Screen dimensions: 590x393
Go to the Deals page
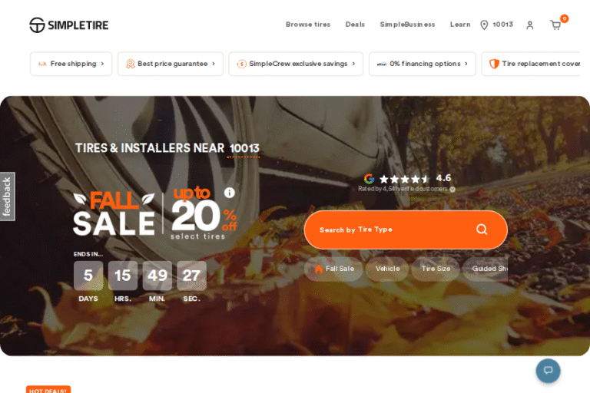(x=355, y=25)
